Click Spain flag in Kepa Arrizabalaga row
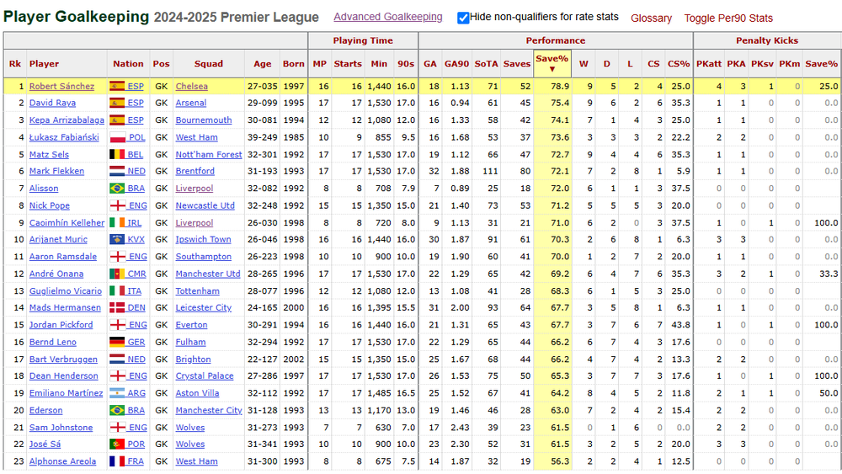The width and height of the screenshot is (842, 474). [x=117, y=120]
